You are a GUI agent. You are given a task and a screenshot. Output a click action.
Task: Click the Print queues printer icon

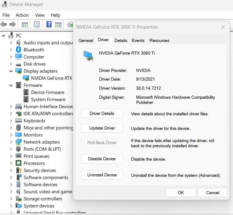pos(19,156)
